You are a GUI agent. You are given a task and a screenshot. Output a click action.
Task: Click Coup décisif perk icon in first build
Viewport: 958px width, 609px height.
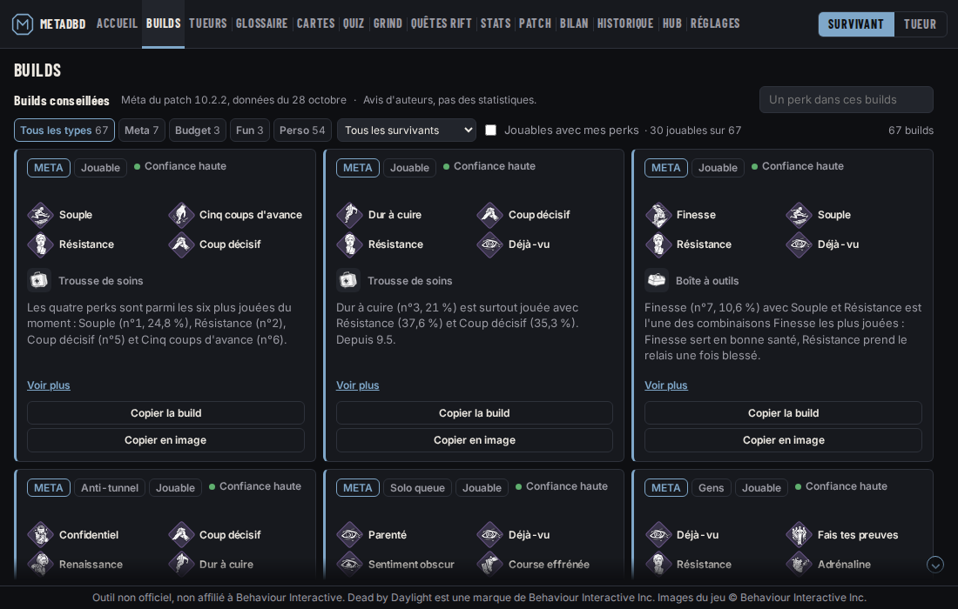(x=181, y=244)
